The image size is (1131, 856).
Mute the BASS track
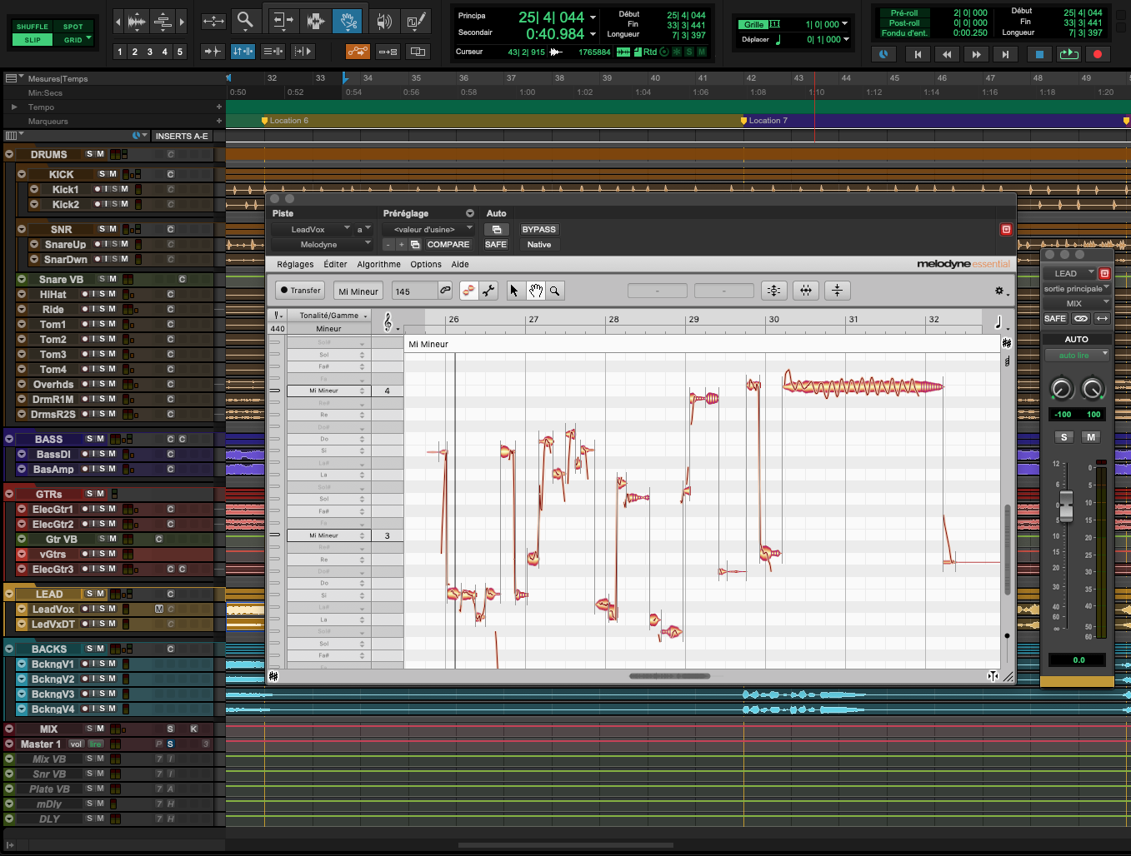tap(101, 439)
